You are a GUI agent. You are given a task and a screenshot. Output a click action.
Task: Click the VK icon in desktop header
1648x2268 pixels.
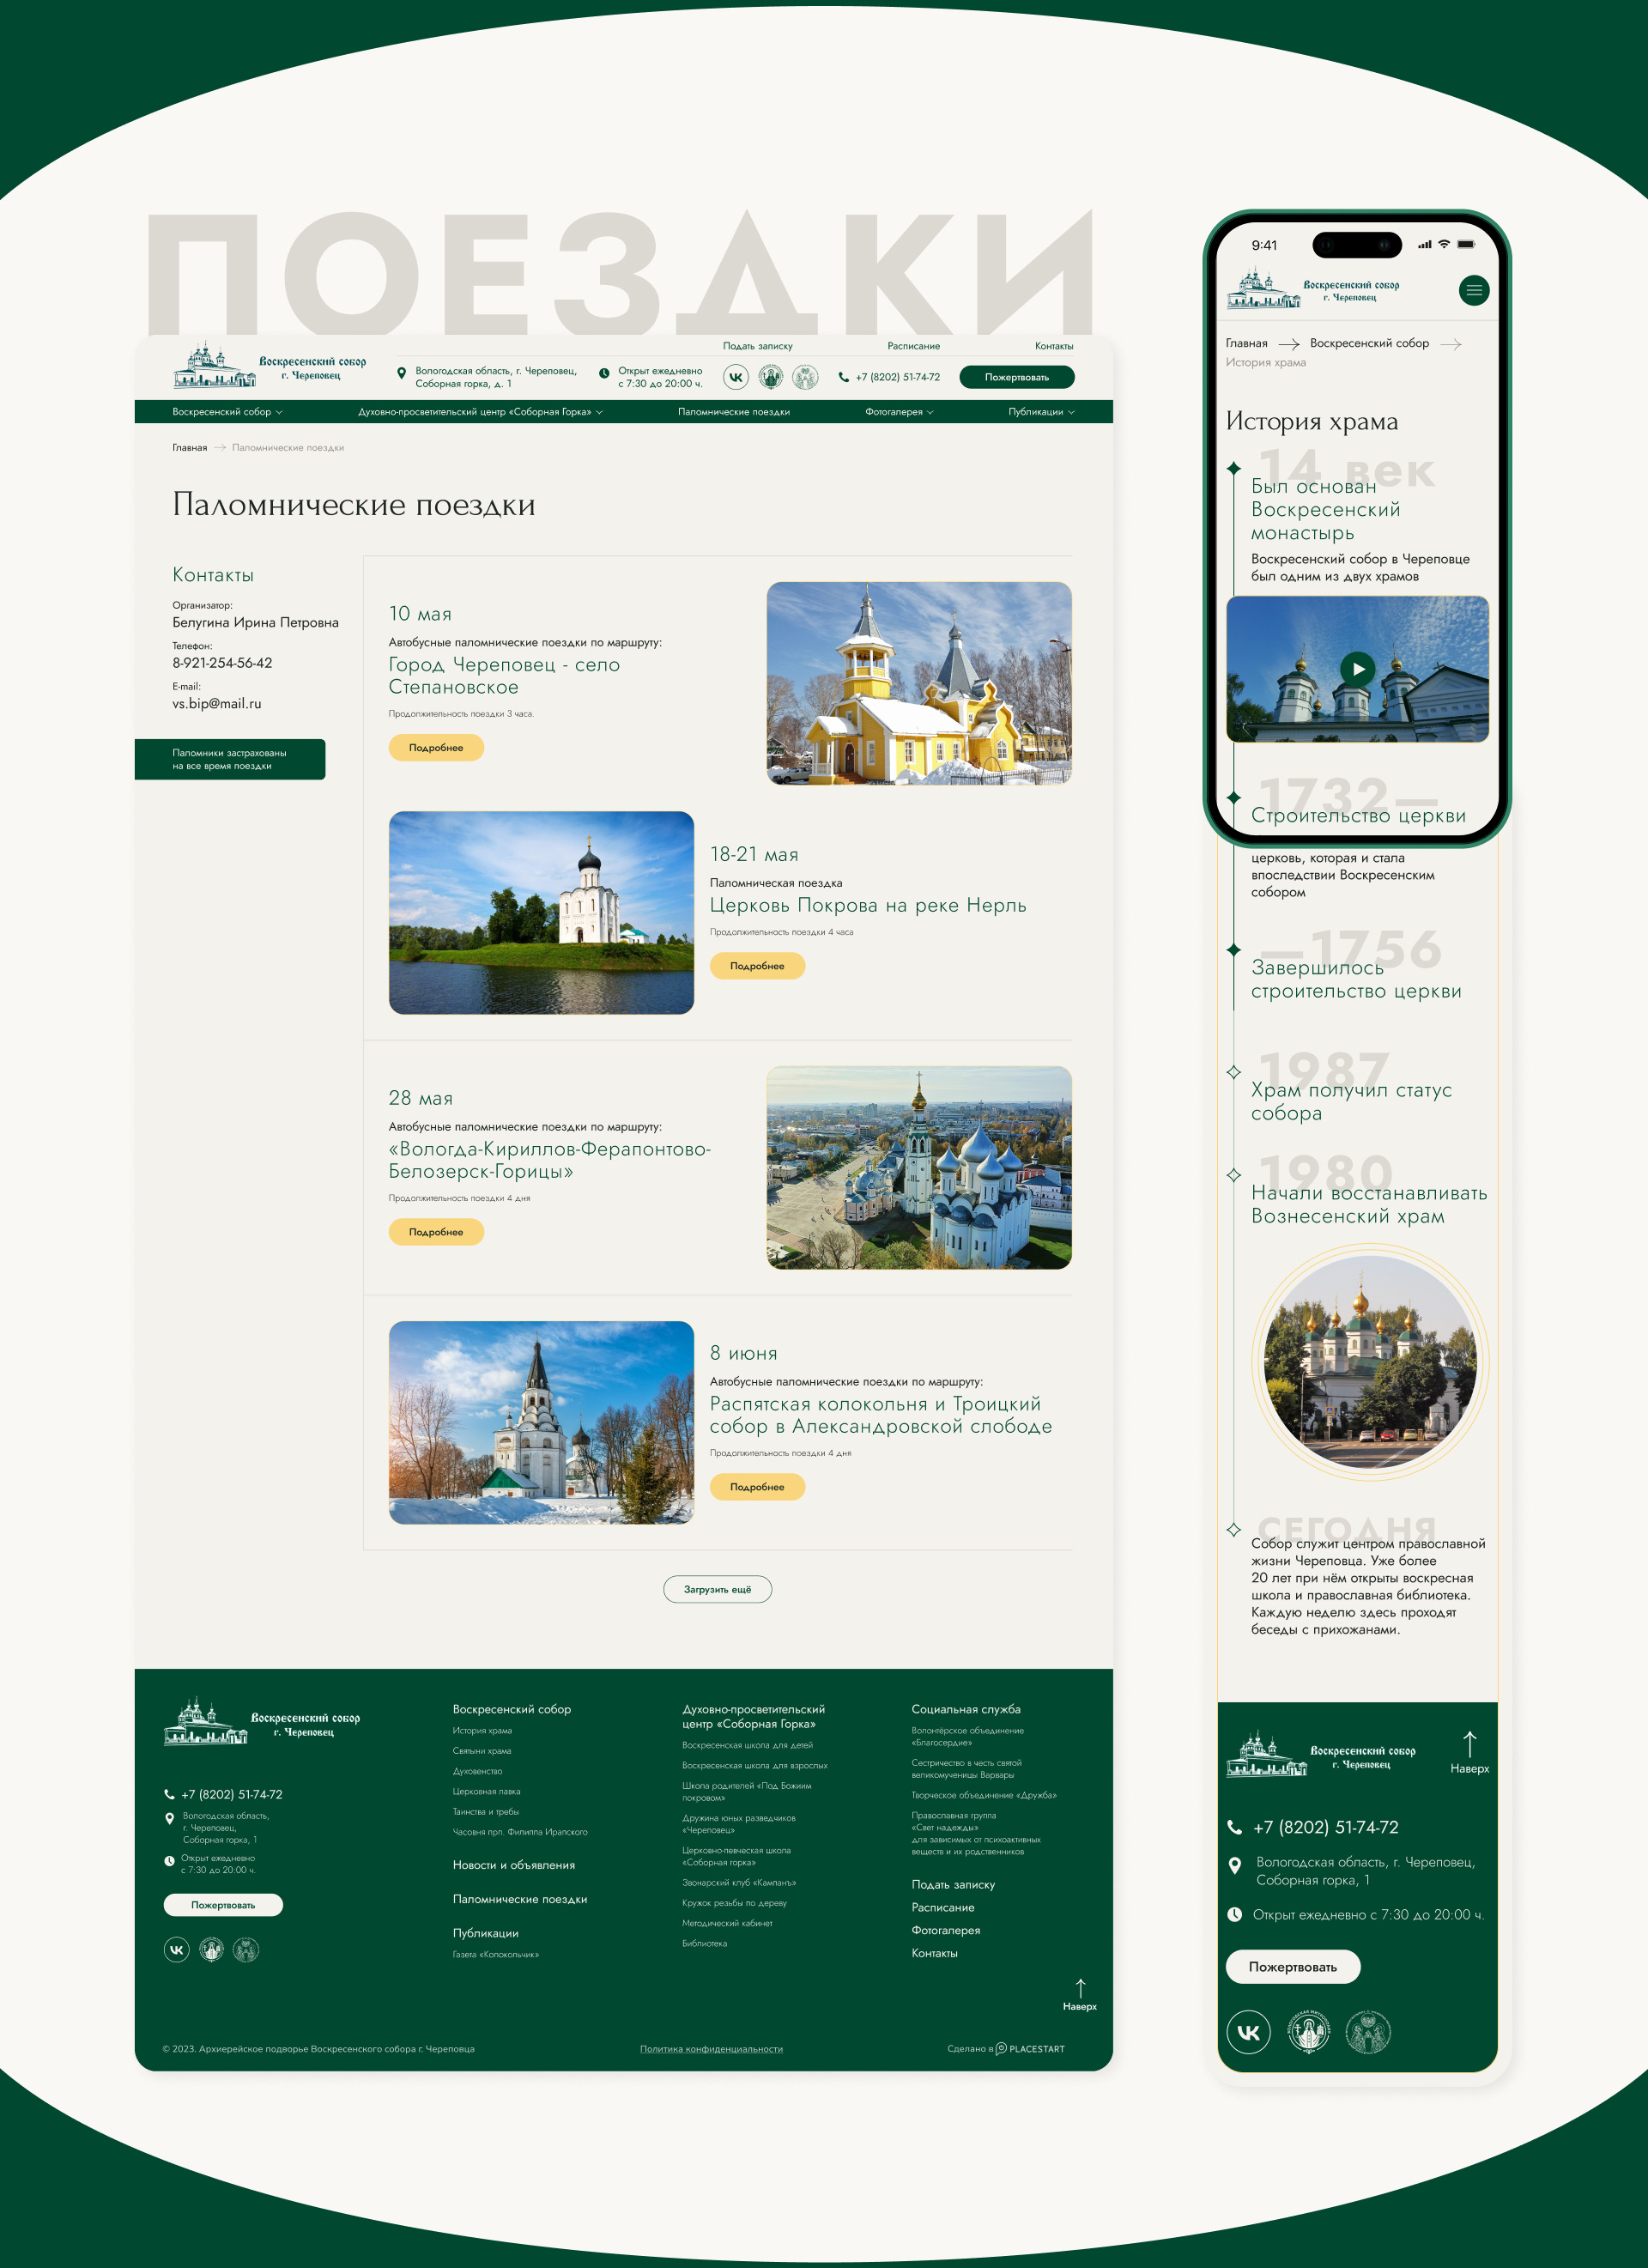click(x=736, y=377)
